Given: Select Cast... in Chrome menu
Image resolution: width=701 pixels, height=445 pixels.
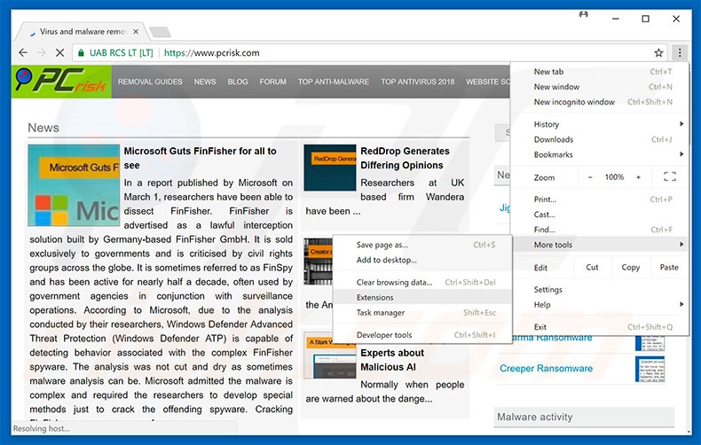Looking at the screenshot, I should coord(600,215).
